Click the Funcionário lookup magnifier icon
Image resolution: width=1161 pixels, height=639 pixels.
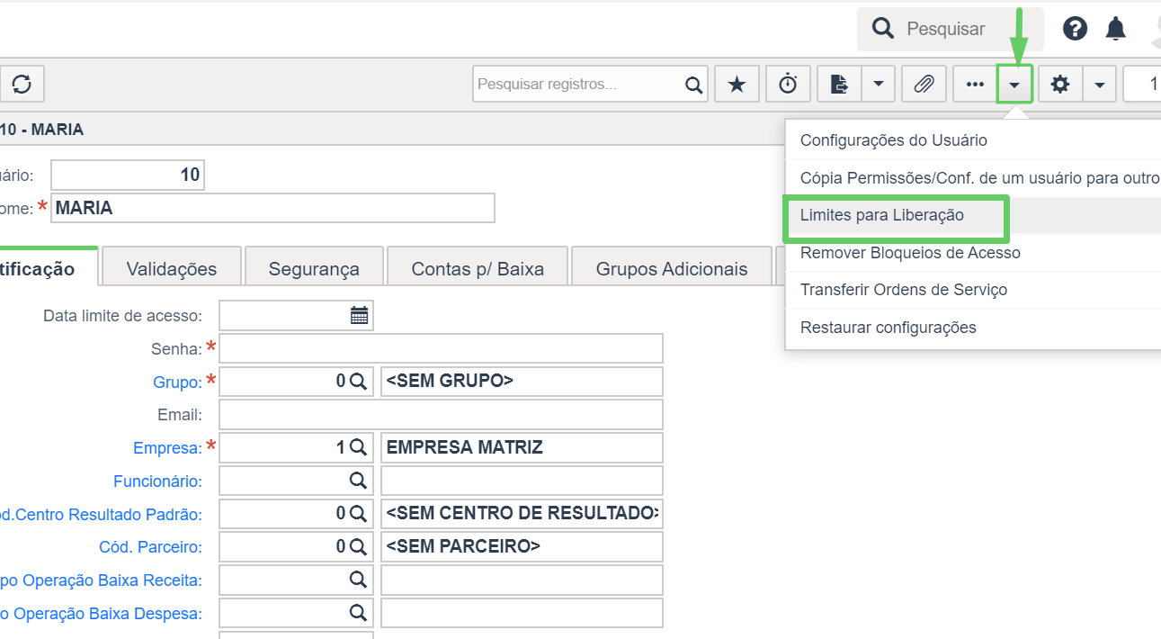(358, 480)
